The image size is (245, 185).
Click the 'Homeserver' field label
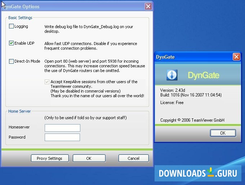[x=19, y=127]
